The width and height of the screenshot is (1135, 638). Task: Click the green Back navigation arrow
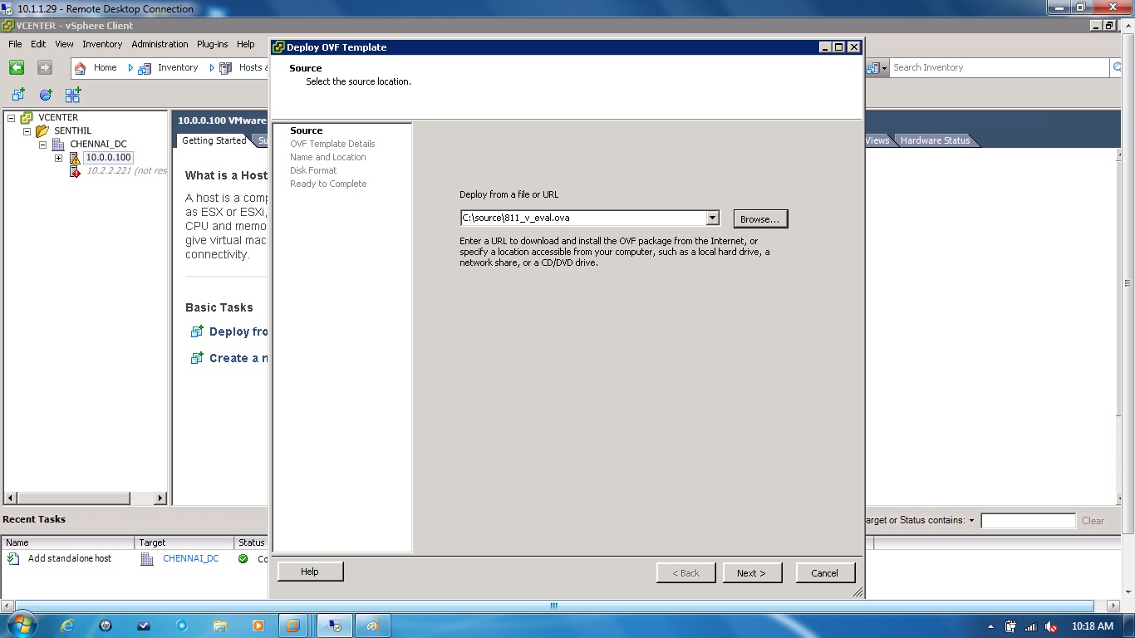[x=17, y=67]
